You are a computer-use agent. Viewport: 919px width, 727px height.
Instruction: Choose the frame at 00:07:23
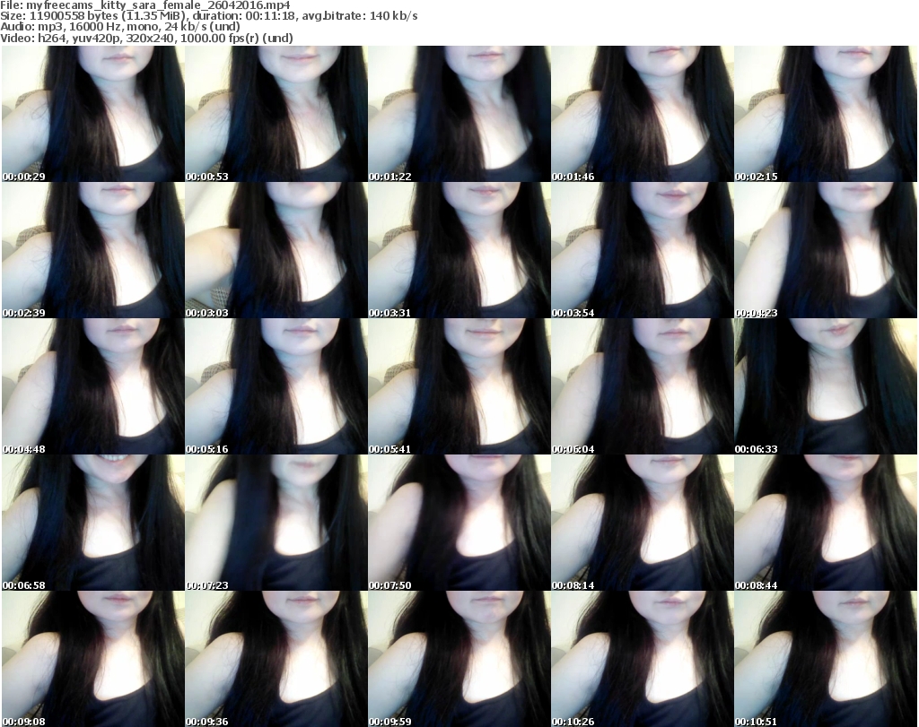pyautogui.click(x=276, y=523)
